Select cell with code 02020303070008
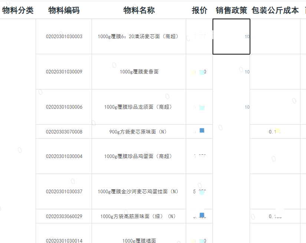The image size is (306, 243). [64, 132]
